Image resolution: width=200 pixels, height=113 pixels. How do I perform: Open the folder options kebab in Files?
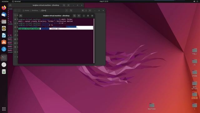pyautogui.click(x=67, y=10)
